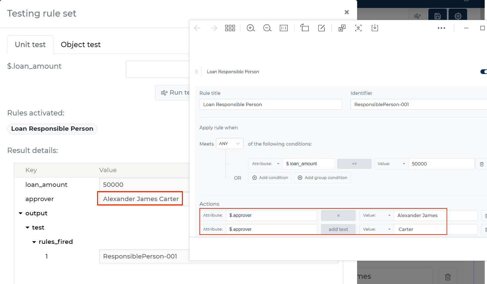
Task: Click the rotate image icon
Action: [x=304, y=28]
